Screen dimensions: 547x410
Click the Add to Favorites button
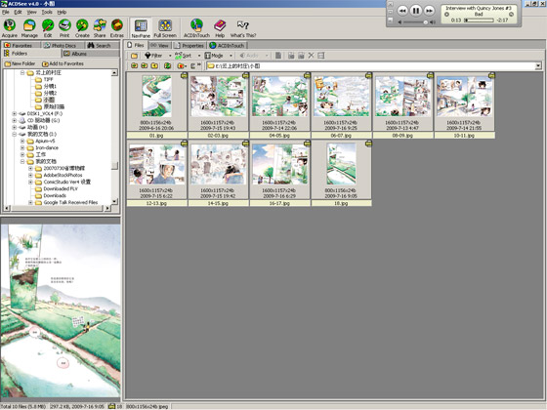[63, 63]
